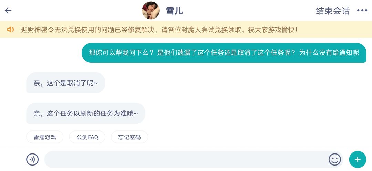The image size is (372, 171).
Task: Tap the speaker announcement icon
Action: coord(10,30)
